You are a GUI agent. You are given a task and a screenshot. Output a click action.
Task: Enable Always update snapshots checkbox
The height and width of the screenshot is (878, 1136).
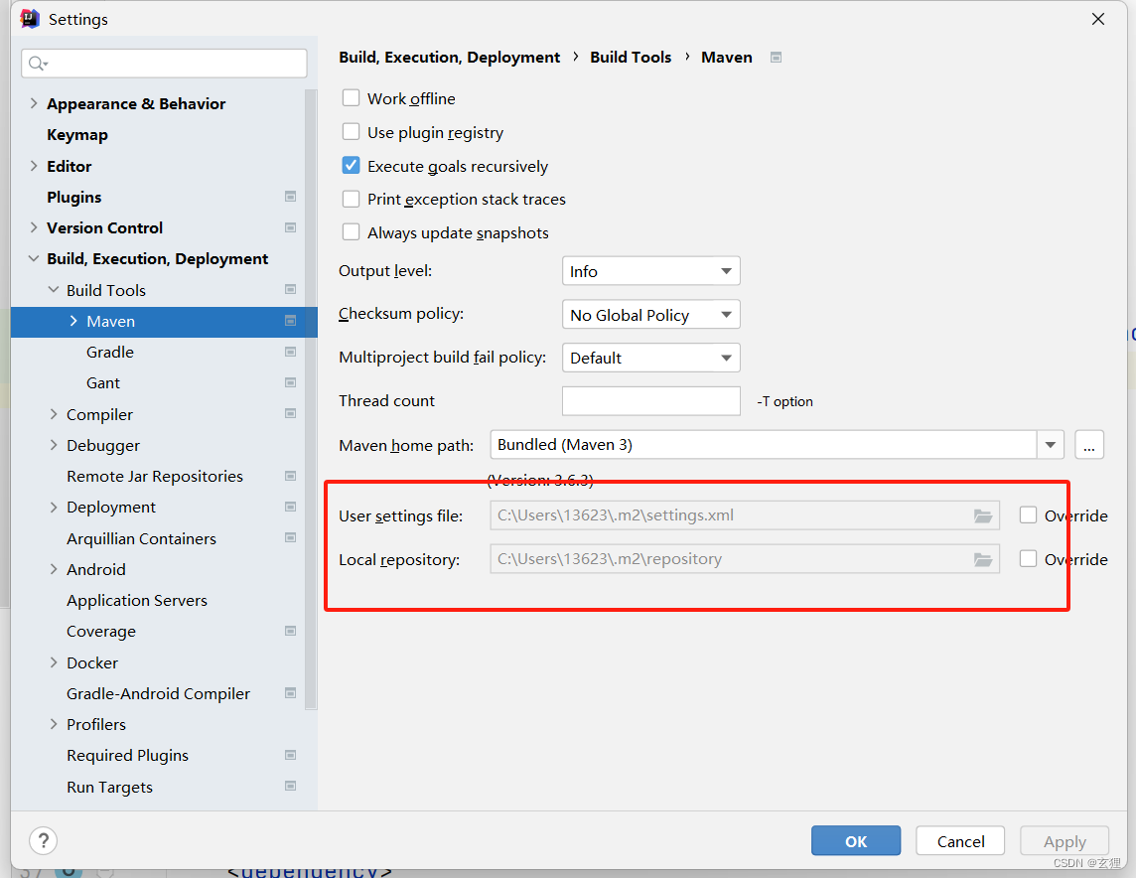[351, 231]
